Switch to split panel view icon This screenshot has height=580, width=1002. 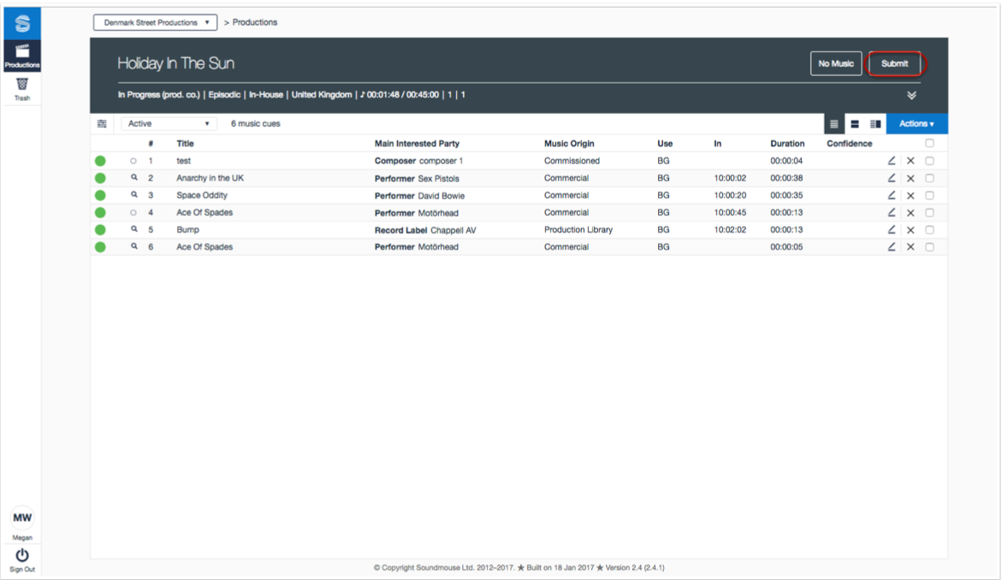[x=875, y=124]
